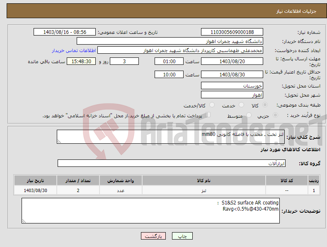Click the delivery city field اهواز
Screen dimensions: 327x247
(x=232, y=95)
